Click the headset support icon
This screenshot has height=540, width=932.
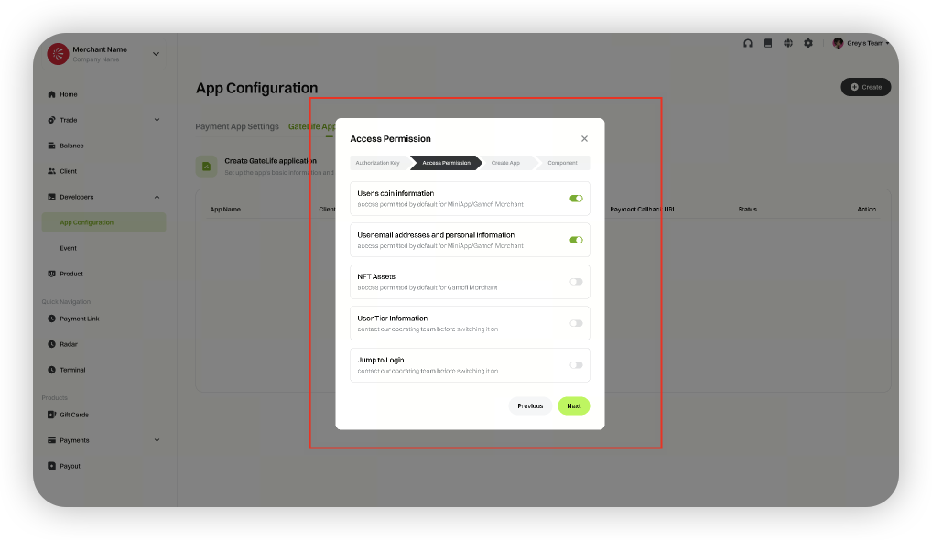[748, 43]
